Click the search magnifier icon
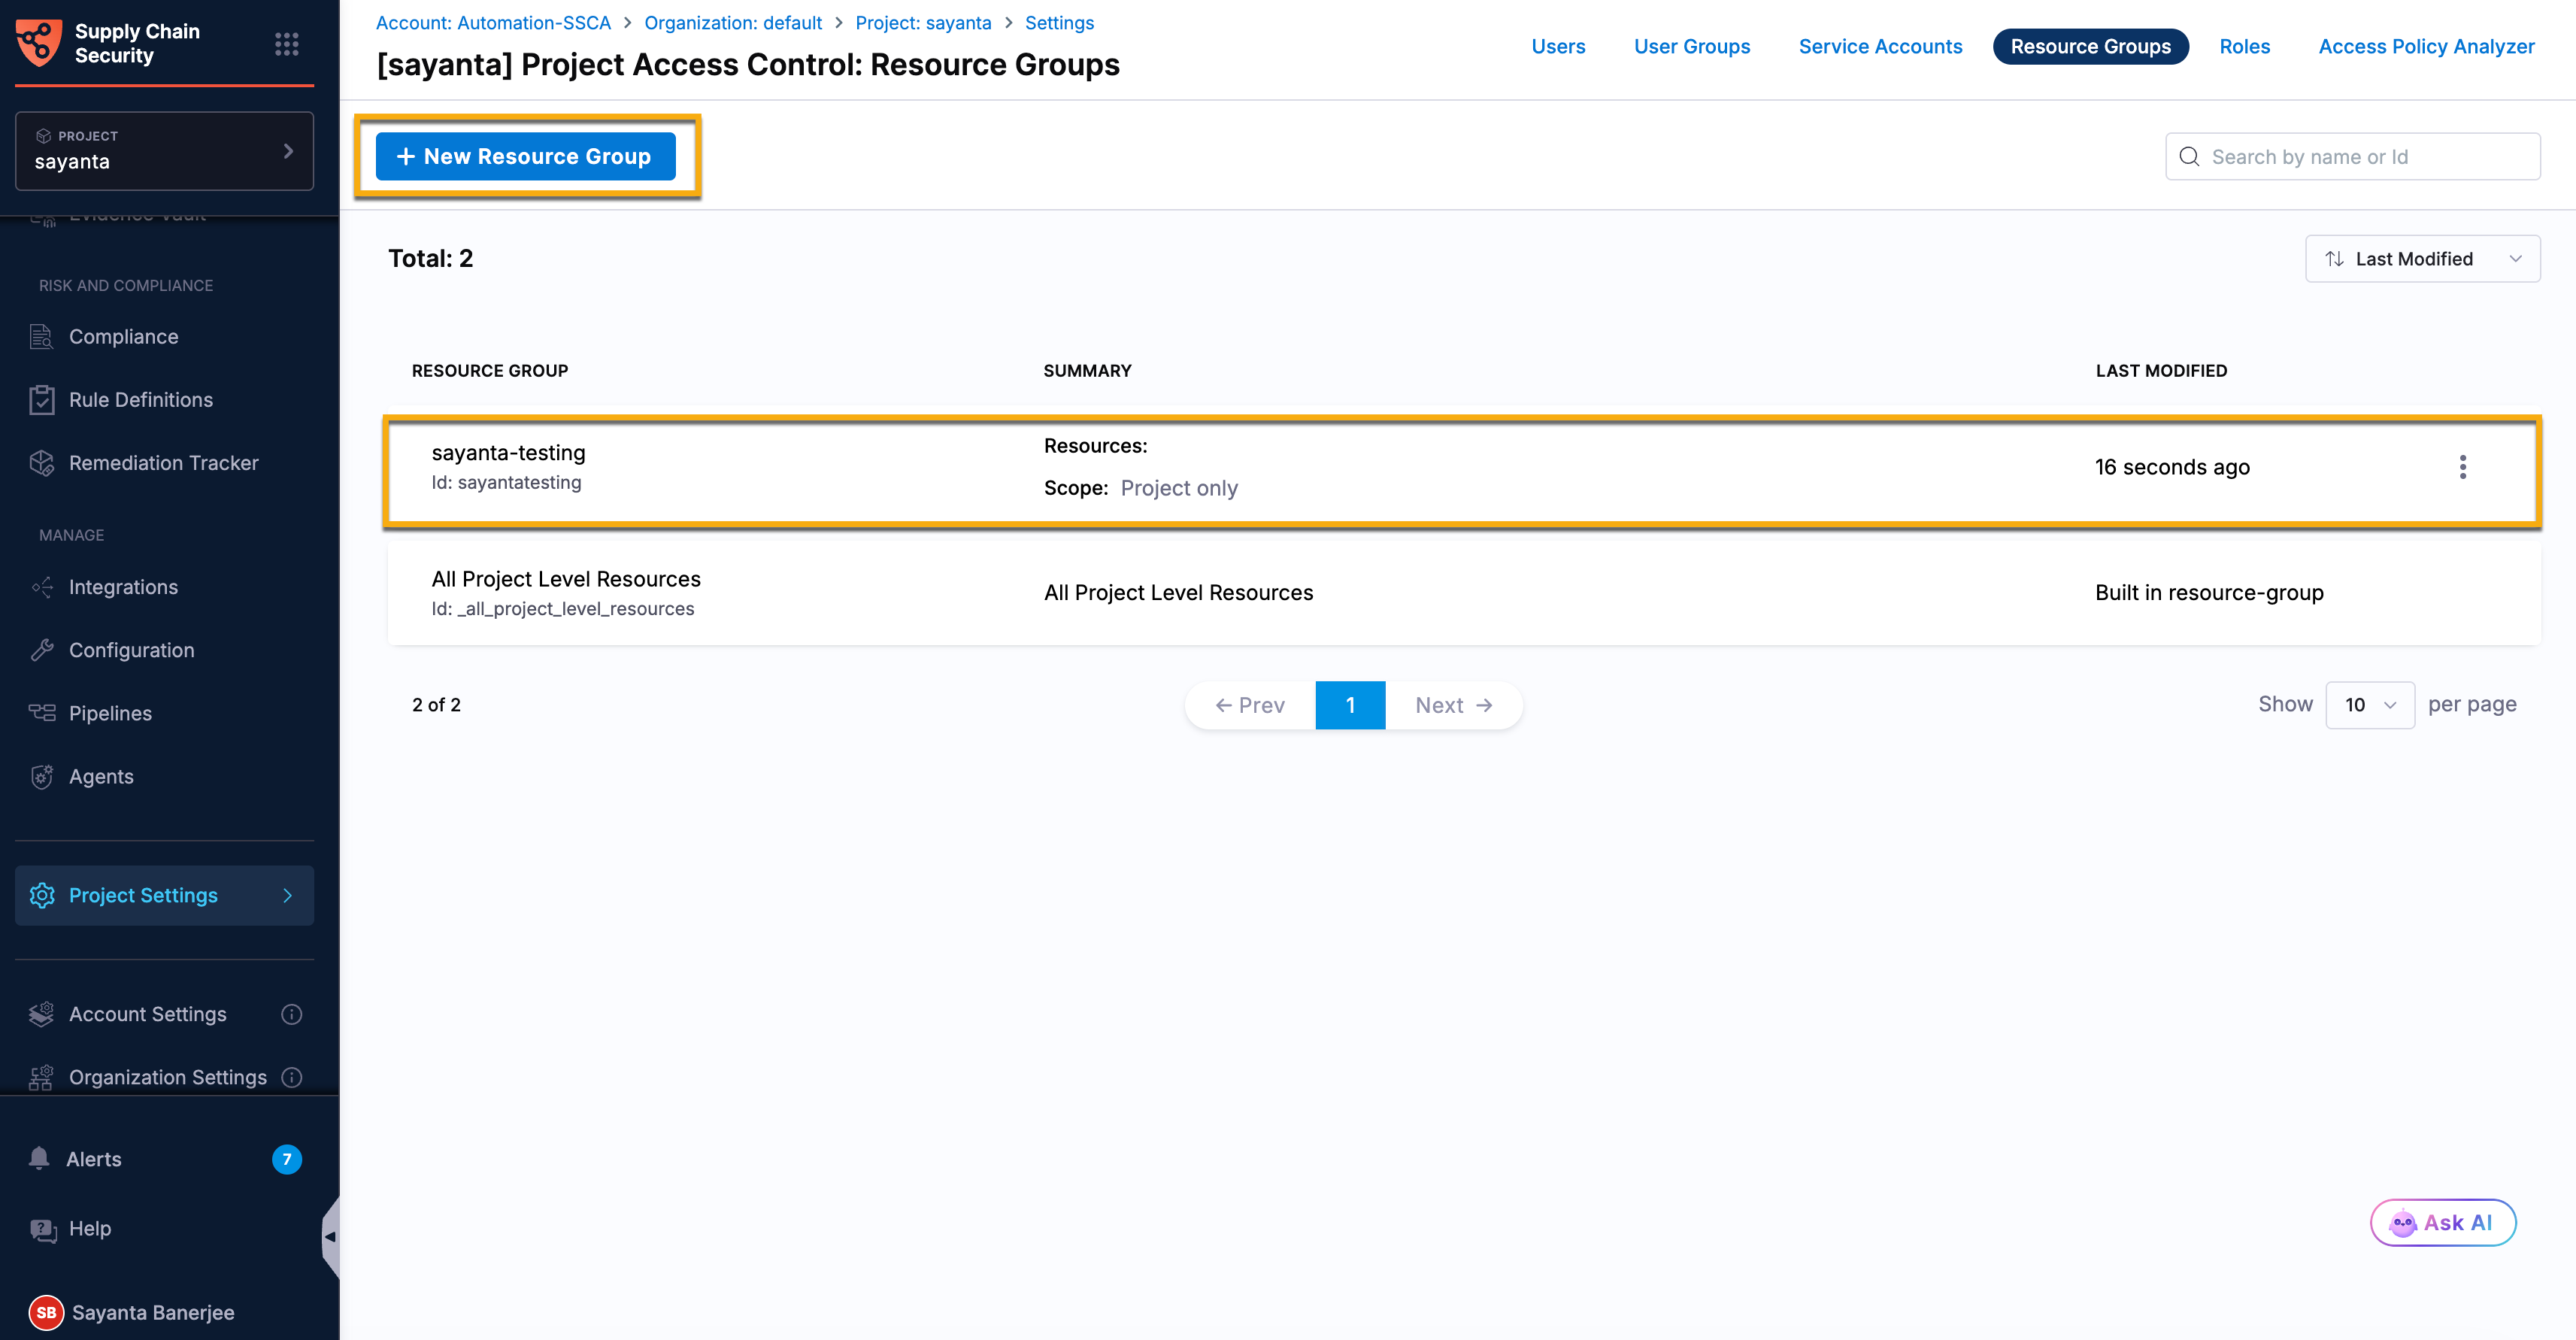Viewport: 2576px width, 1340px height. pos(2189,157)
